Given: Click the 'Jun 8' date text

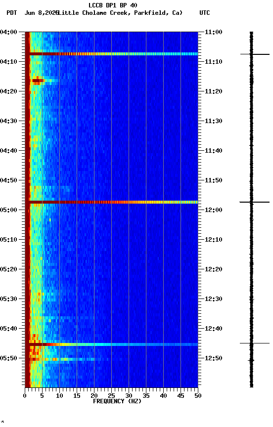Looking at the screenshot, I should point(34,13).
